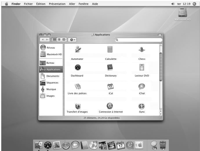
Task: Click the clock showing ter 12:19
Action: click(184, 4)
